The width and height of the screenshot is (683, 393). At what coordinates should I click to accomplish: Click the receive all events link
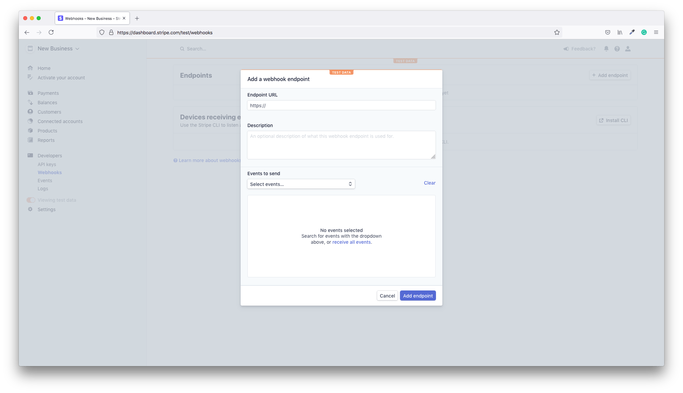351,242
